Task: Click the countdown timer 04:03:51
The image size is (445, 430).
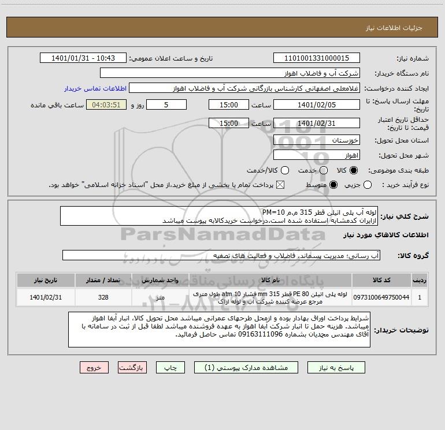Action: click(x=106, y=104)
